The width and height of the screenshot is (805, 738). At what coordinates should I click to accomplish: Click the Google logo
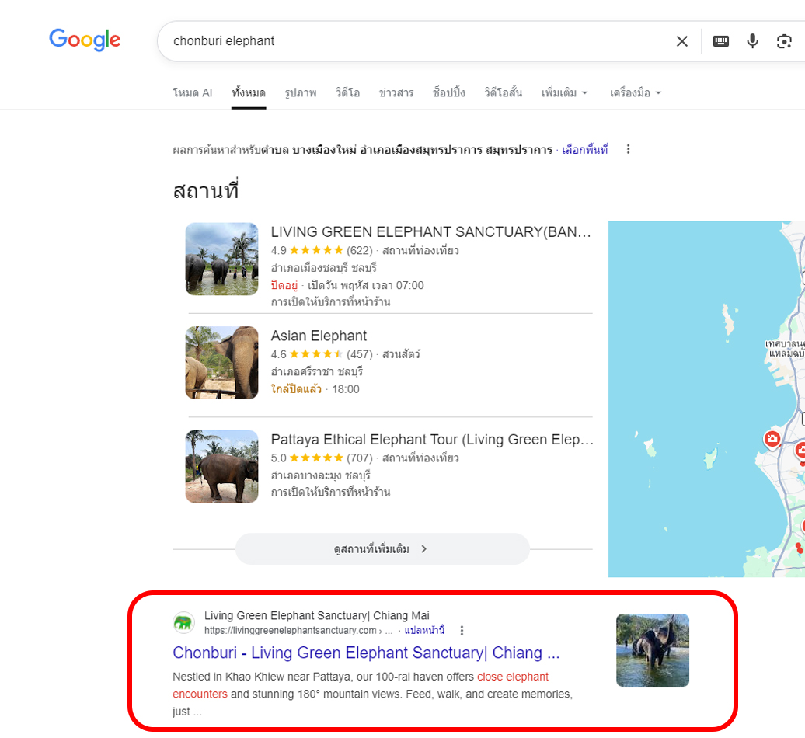pos(85,40)
